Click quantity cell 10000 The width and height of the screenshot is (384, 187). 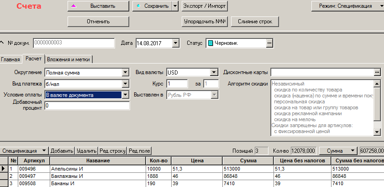(159, 169)
